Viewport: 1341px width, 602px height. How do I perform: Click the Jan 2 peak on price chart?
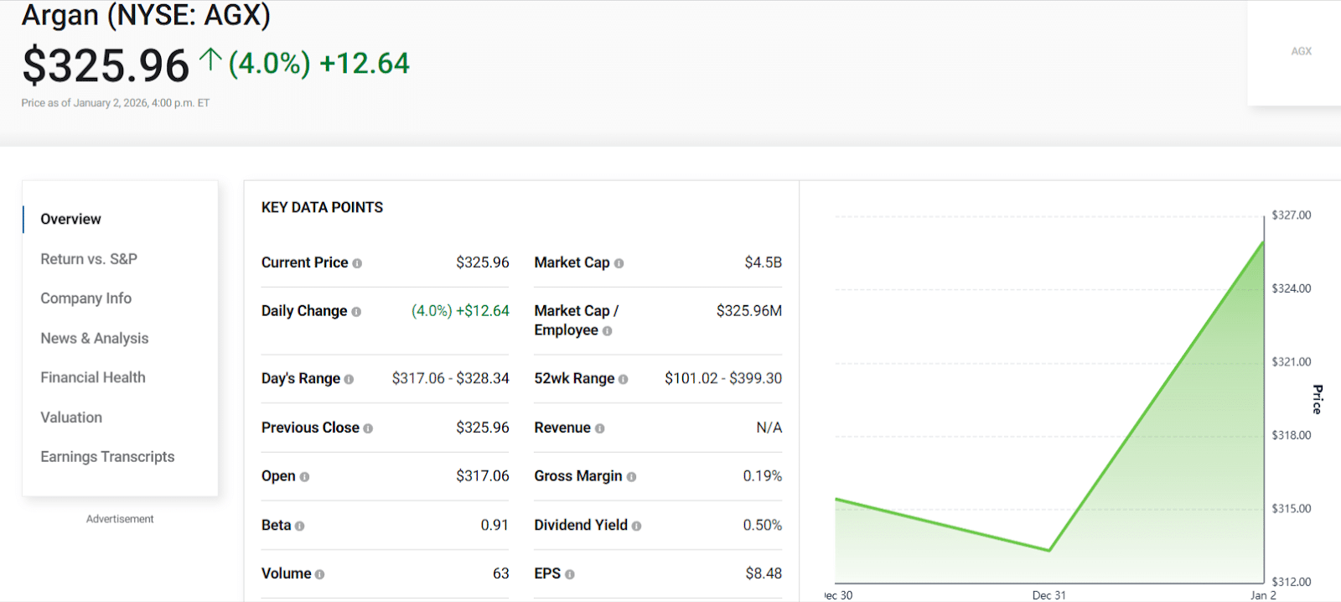(x=1263, y=241)
